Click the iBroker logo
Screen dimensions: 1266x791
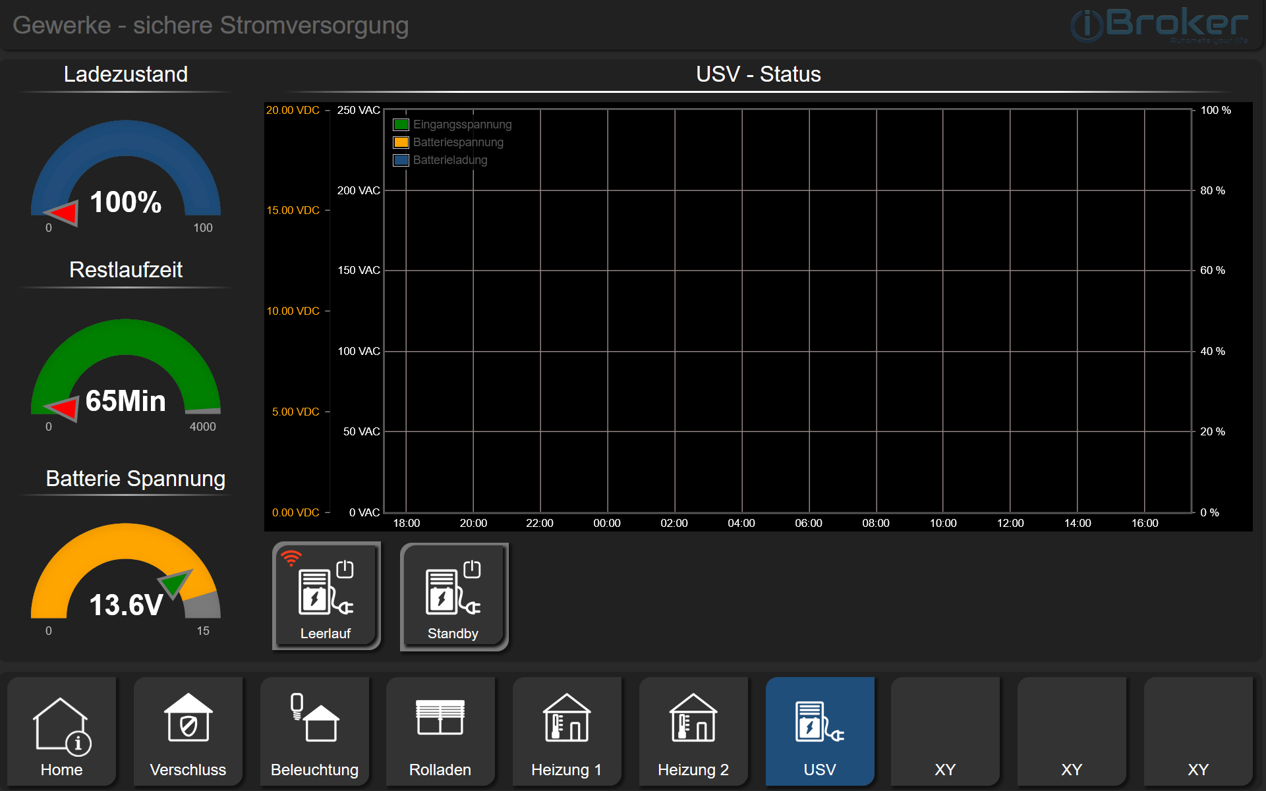pos(1157,25)
